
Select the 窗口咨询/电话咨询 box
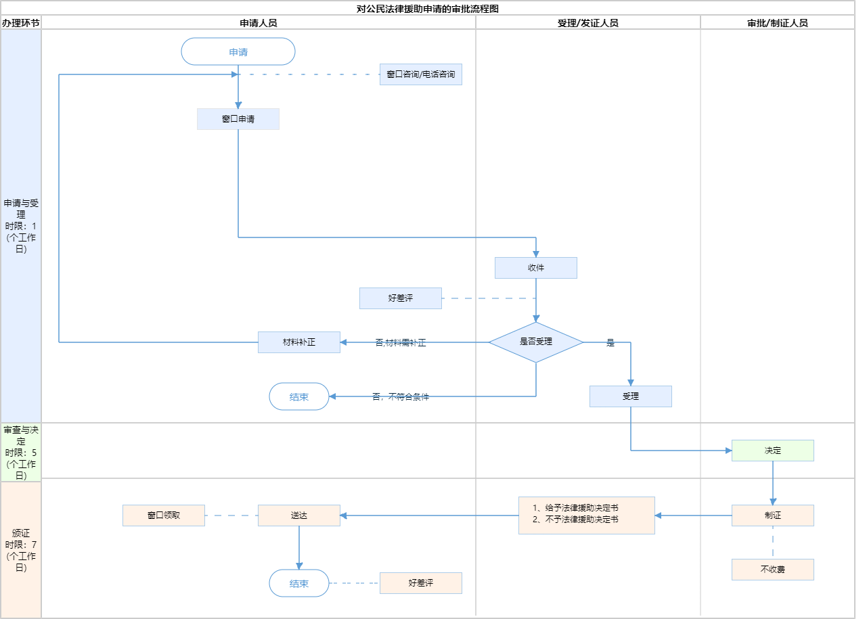pyautogui.click(x=420, y=74)
